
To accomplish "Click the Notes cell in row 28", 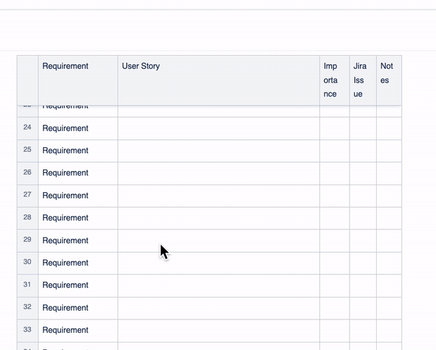I will (x=389, y=219).
